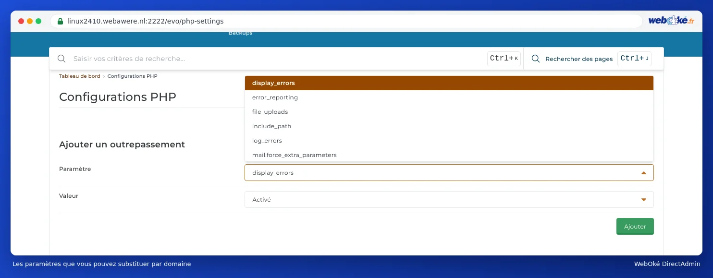Click the magnifier icon beside Rechercher des pages
Image resolution: width=713 pixels, height=278 pixels.
pos(536,59)
